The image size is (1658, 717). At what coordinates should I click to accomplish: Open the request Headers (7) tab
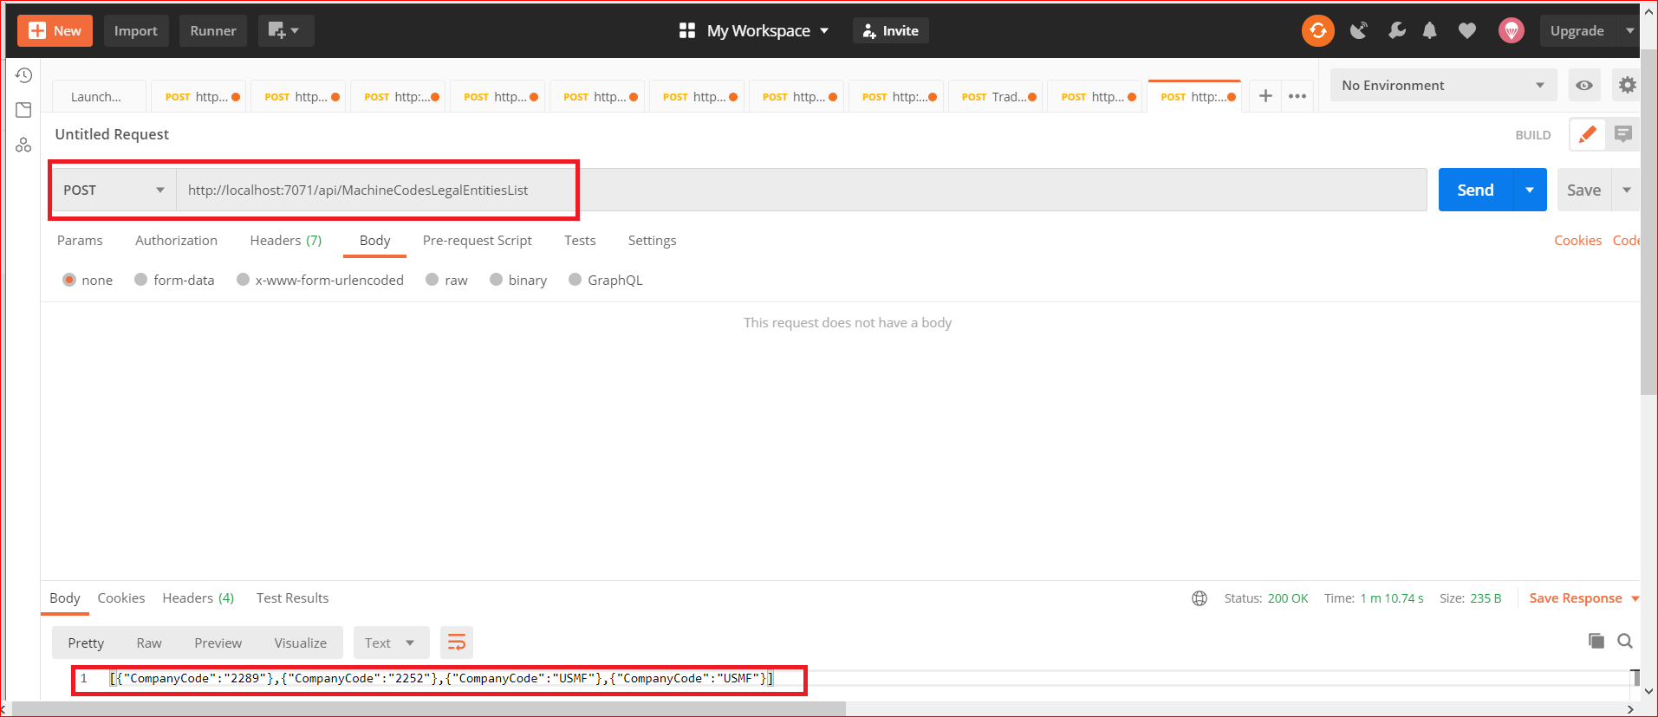pos(285,240)
